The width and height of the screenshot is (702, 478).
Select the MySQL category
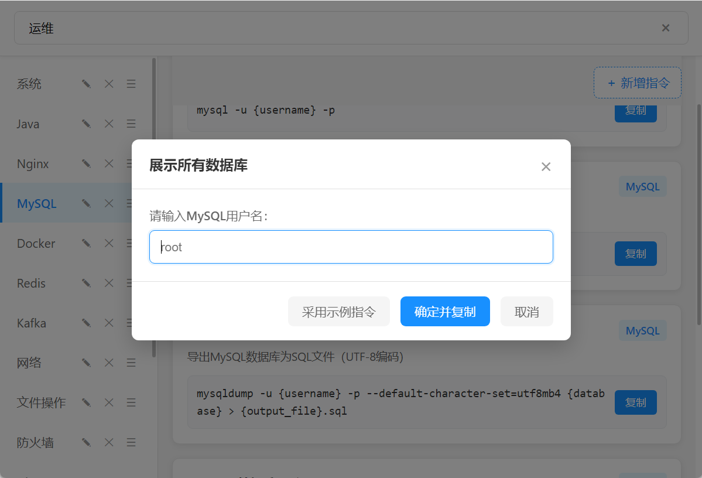click(x=37, y=203)
